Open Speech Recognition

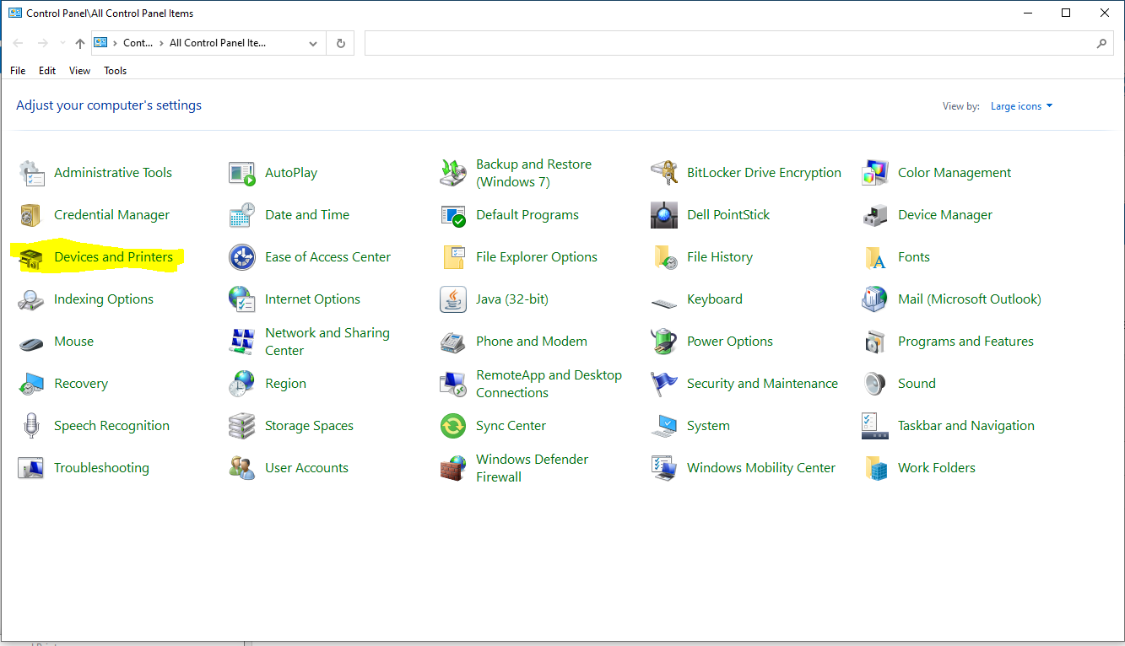point(111,425)
